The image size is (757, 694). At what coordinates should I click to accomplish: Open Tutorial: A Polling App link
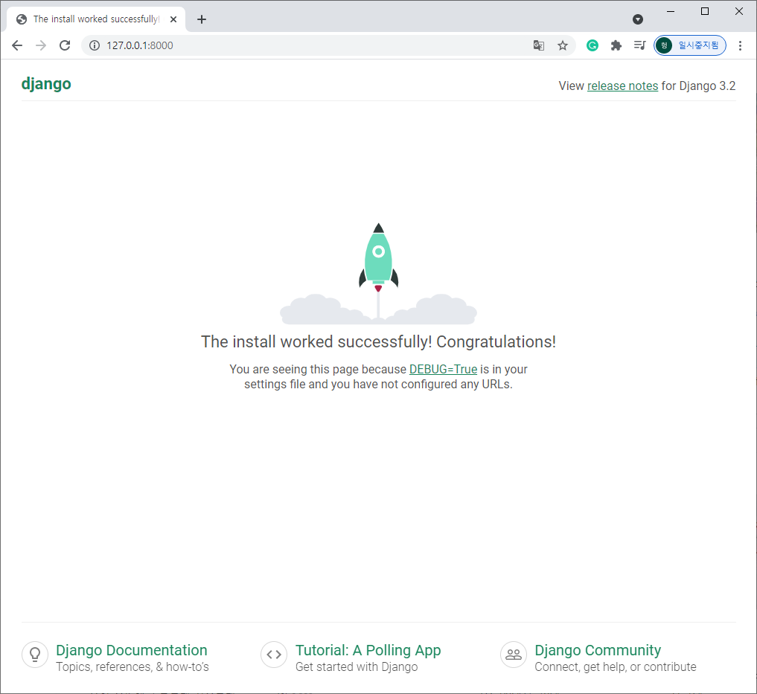coord(368,650)
